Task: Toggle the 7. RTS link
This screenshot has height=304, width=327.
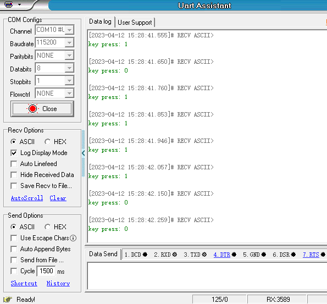Action: click(x=311, y=255)
